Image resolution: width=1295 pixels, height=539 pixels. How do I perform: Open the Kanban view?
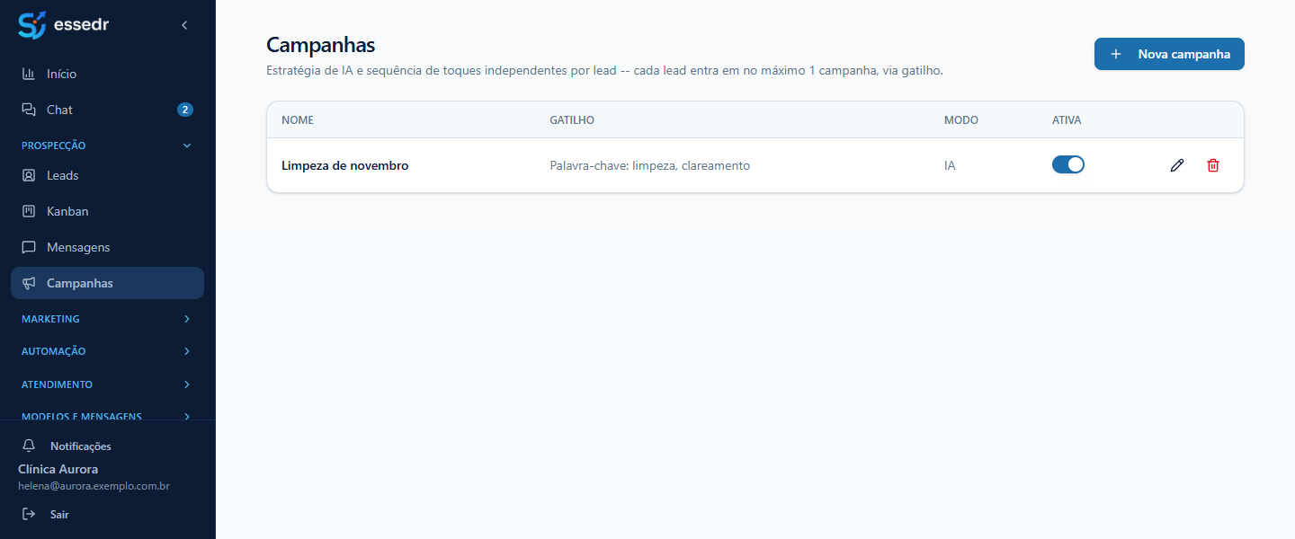(x=108, y=211)
